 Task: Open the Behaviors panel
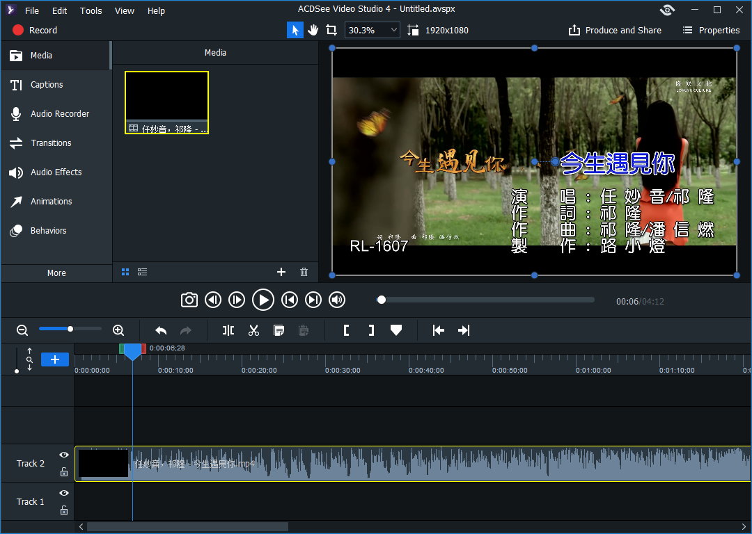click(x=56, y=231)
